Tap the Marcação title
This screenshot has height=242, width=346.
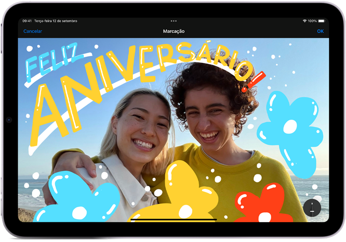tap(173, 31)
